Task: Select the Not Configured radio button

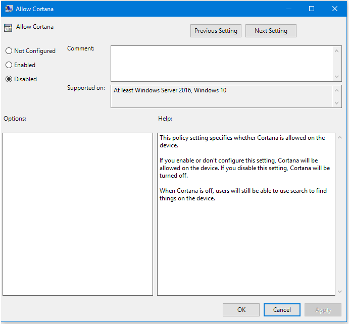Action: tap(30, 51)
